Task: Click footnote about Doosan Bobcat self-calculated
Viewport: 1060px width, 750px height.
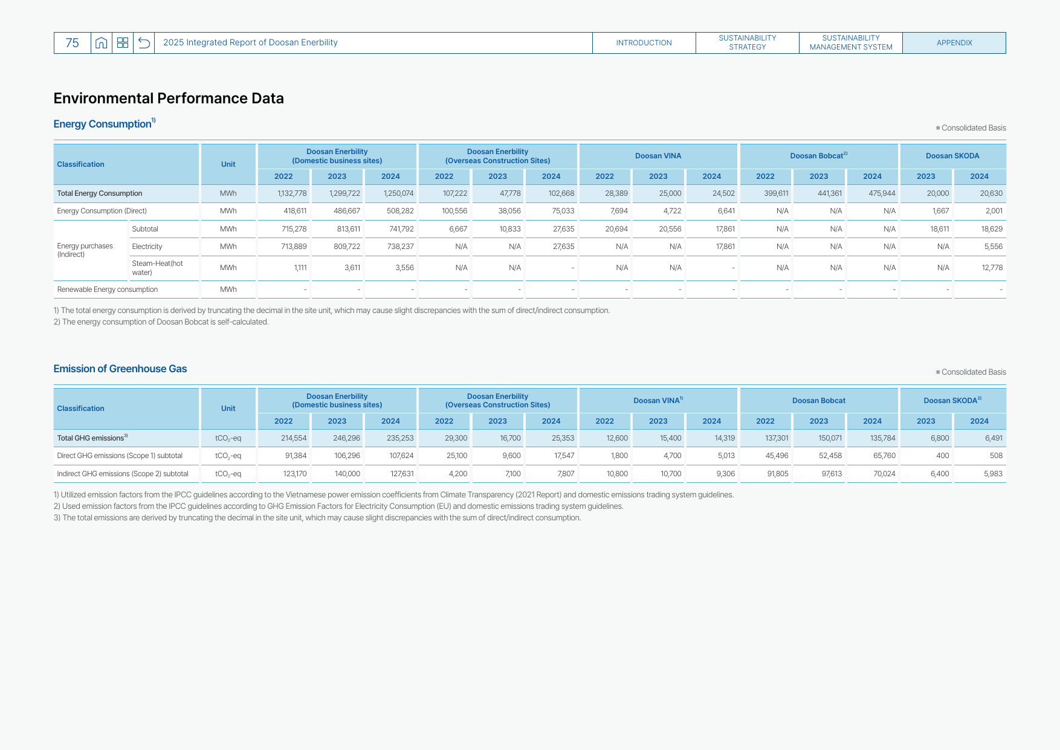Action: [161, 322]
